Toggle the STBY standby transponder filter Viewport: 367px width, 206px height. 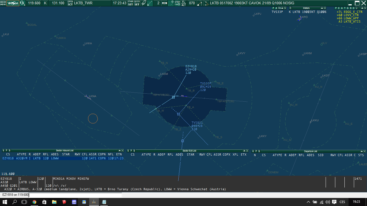(x=177, y=3)
